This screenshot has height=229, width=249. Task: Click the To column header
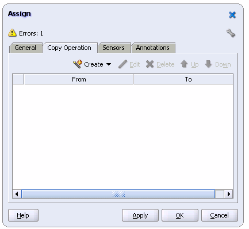(183, 79)
